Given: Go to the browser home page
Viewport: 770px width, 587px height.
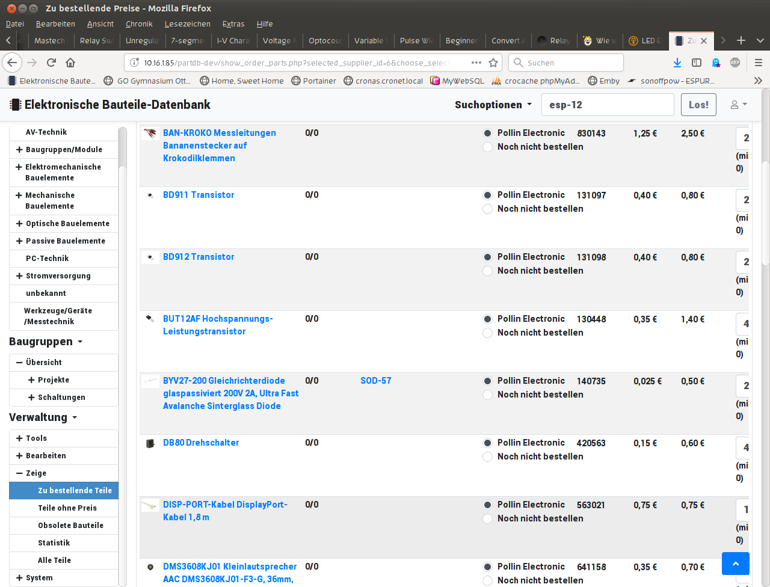Looking at the screenshot, I should 70,63.
